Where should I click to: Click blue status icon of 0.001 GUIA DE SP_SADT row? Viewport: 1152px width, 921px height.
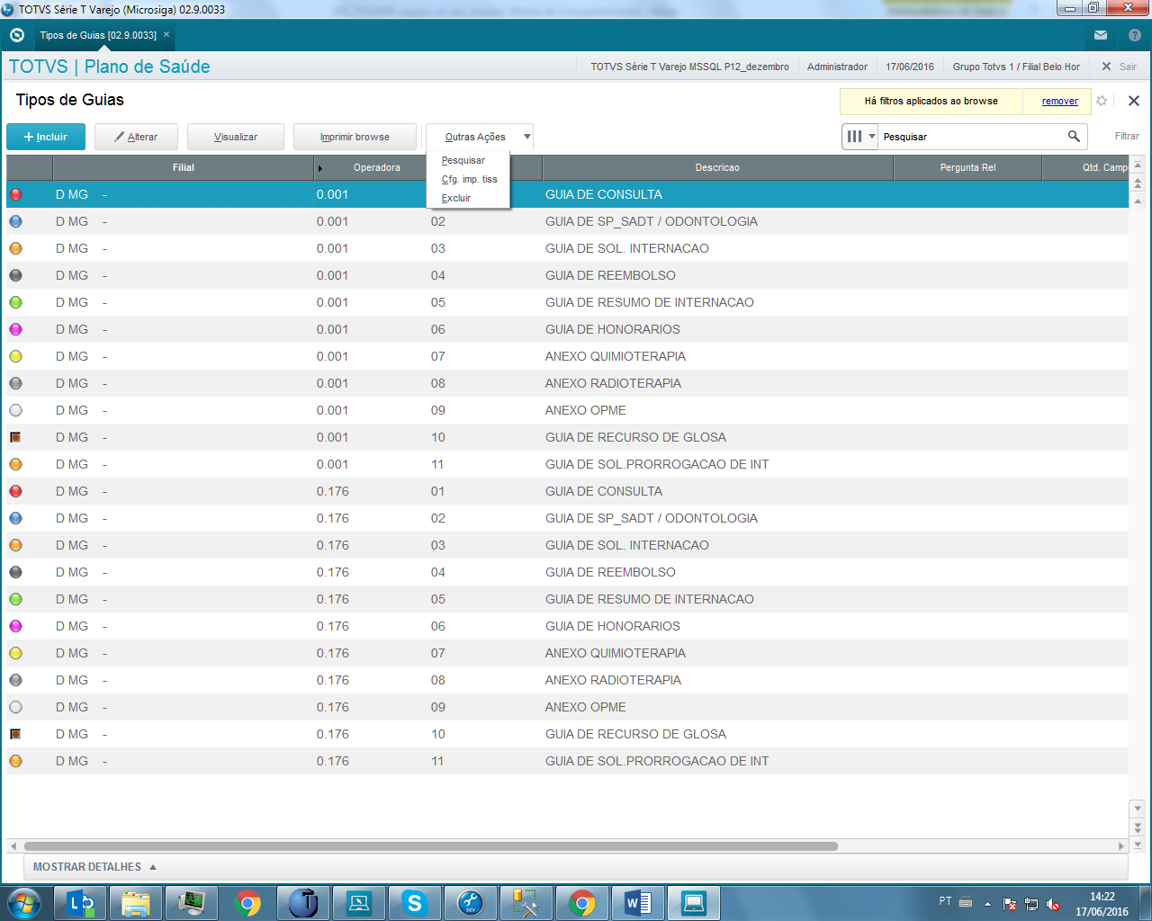click(x=15, y=221)
